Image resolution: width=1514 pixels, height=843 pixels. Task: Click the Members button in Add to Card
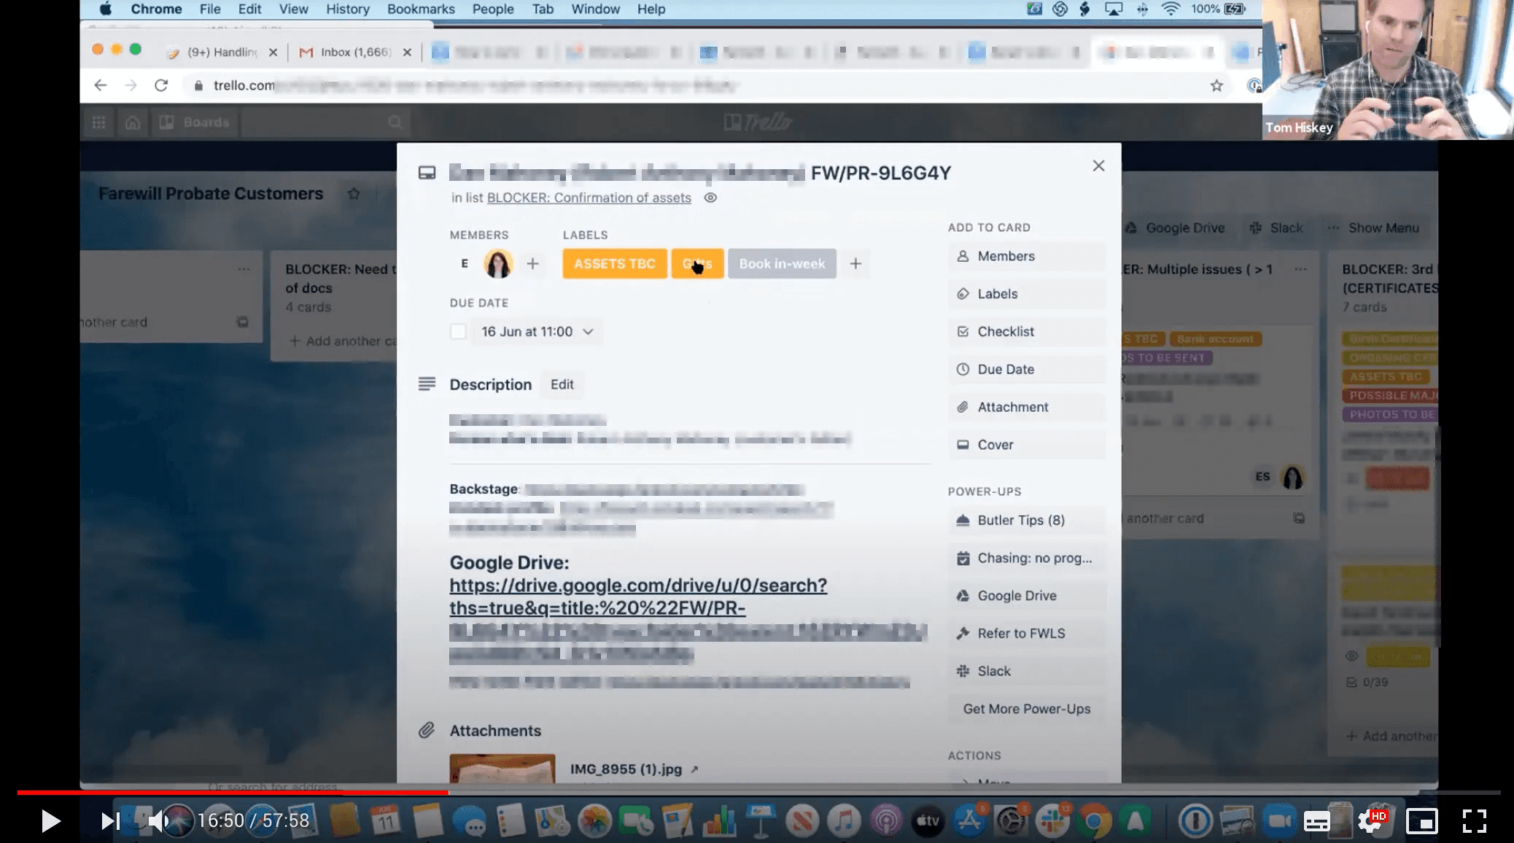[x=1027, y=256]
